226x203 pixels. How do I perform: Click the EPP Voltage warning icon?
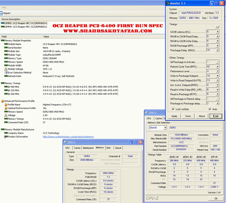click(6, 115)
